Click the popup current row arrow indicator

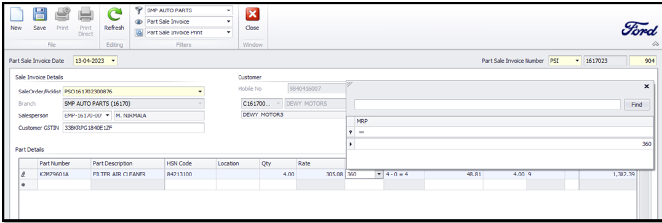click(351, 144)
